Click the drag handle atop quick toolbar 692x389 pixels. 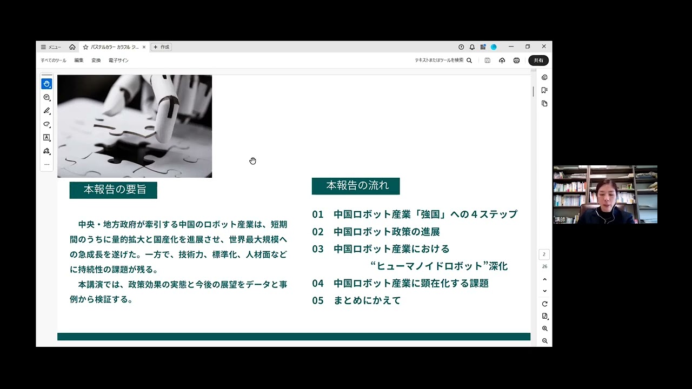[x=46, y=75]
